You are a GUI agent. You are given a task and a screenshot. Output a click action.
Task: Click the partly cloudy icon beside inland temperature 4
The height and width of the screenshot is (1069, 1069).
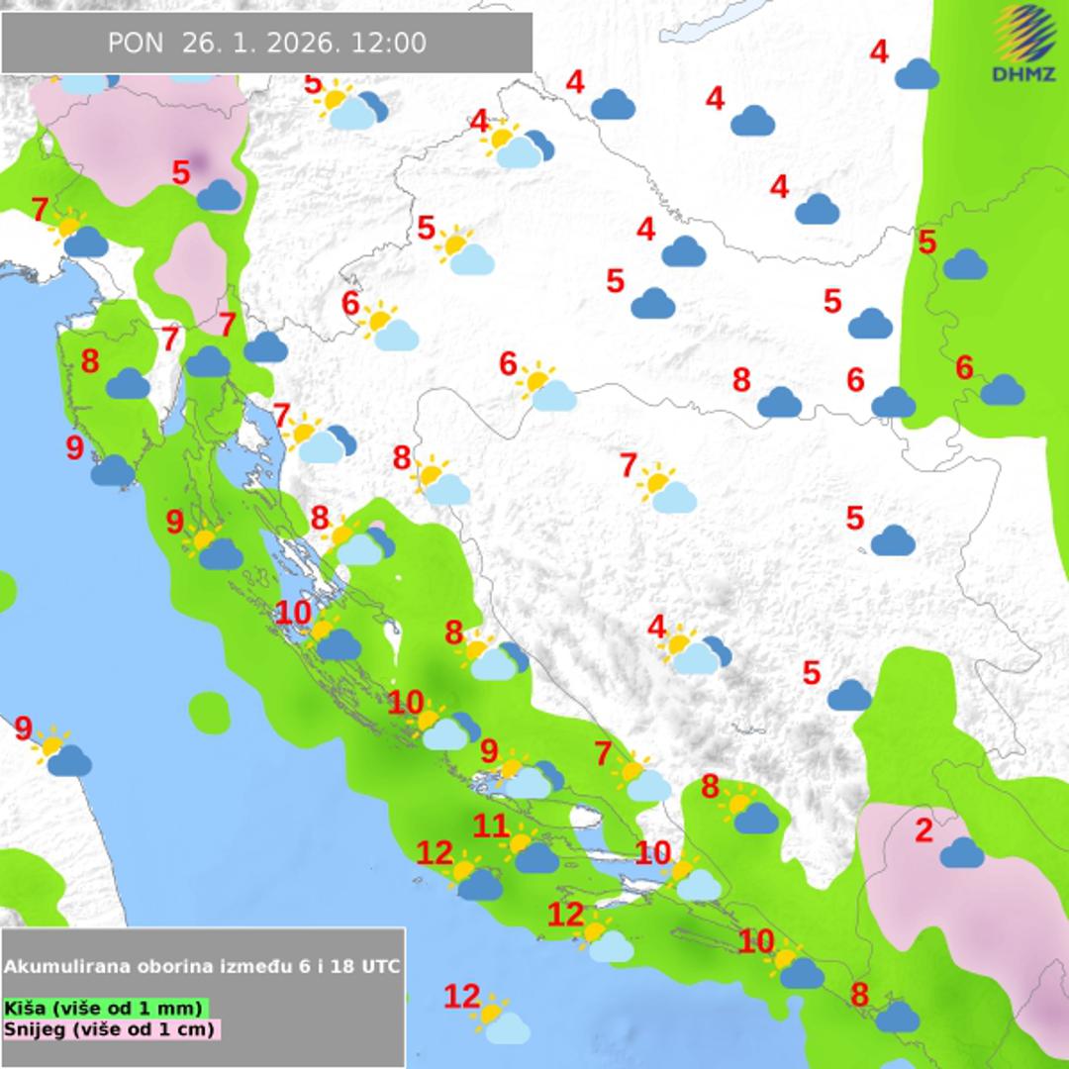pos(696,651)
